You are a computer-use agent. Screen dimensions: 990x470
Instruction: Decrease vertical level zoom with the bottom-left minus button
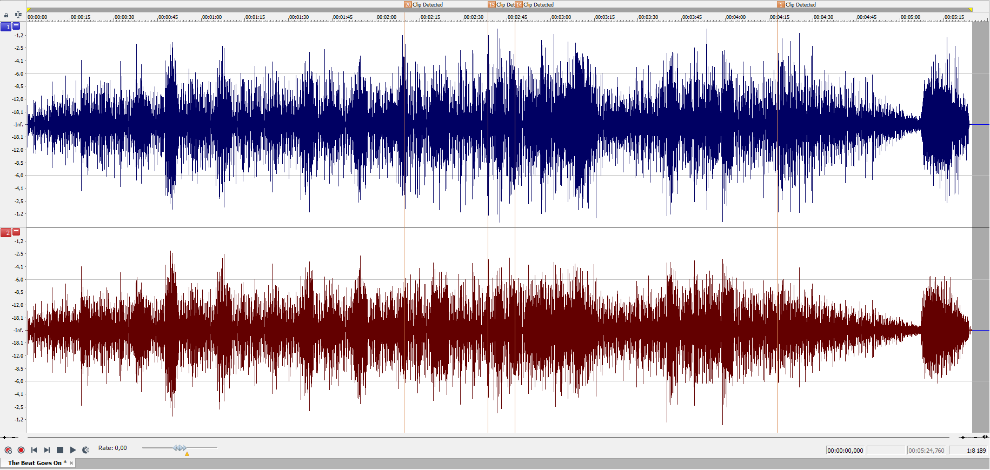click(x=14, y=438)
